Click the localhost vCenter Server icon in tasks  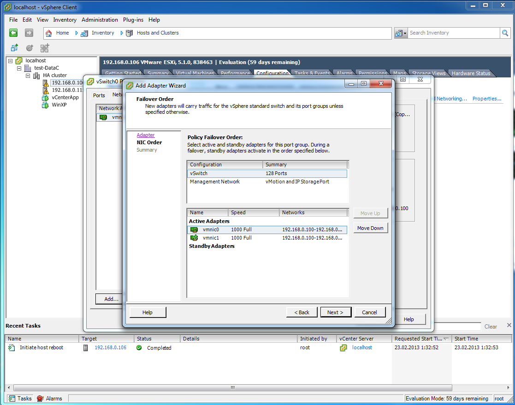pyautogui.click(x=343, y=347)
